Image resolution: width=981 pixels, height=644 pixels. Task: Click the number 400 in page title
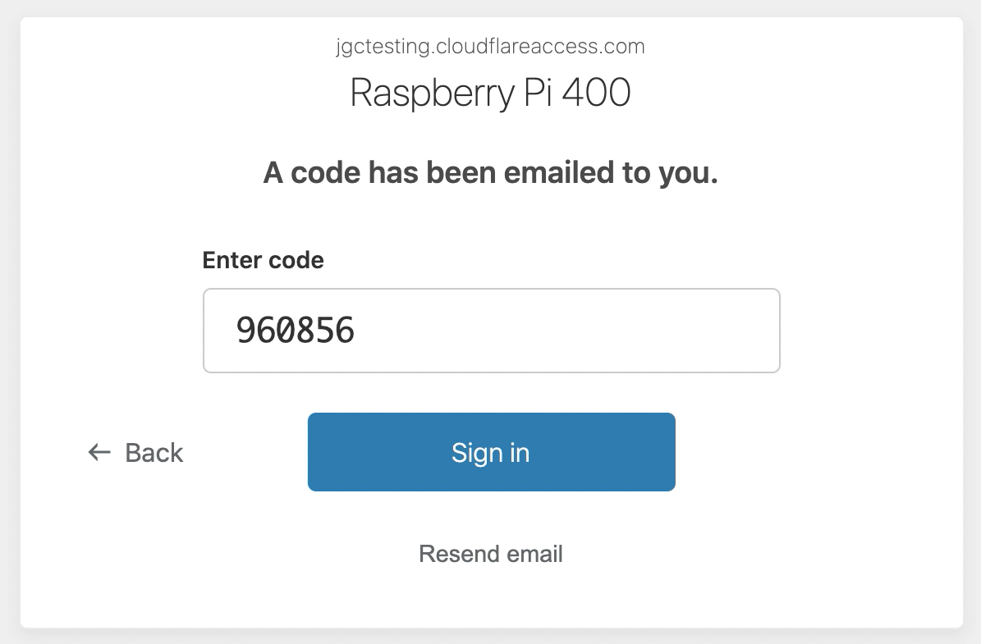coord(596,93)
